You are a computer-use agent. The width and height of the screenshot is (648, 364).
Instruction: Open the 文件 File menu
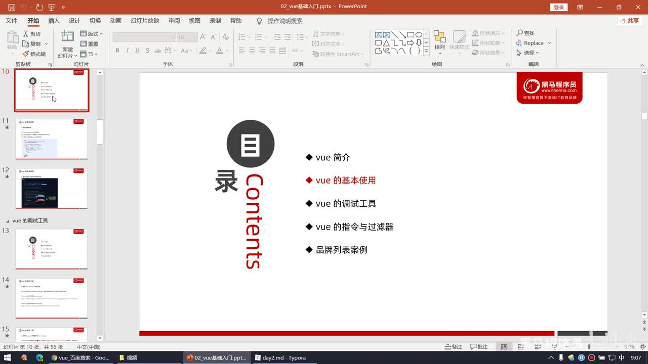(x=11, y=21)
